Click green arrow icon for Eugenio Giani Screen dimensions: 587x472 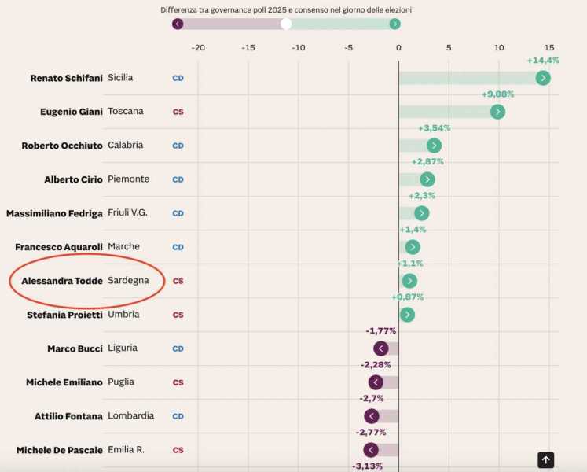497,112
